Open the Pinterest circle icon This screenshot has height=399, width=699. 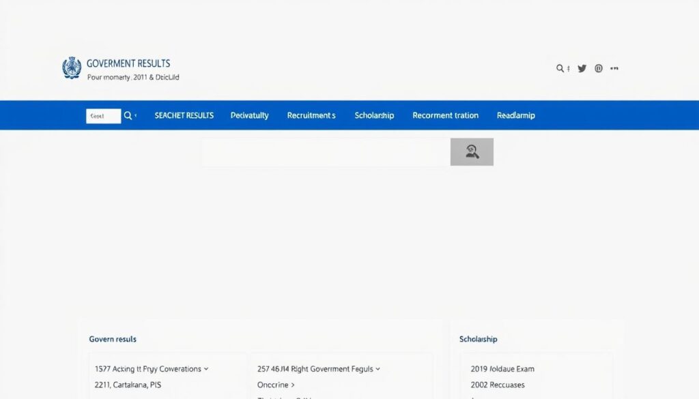[599, 68]
